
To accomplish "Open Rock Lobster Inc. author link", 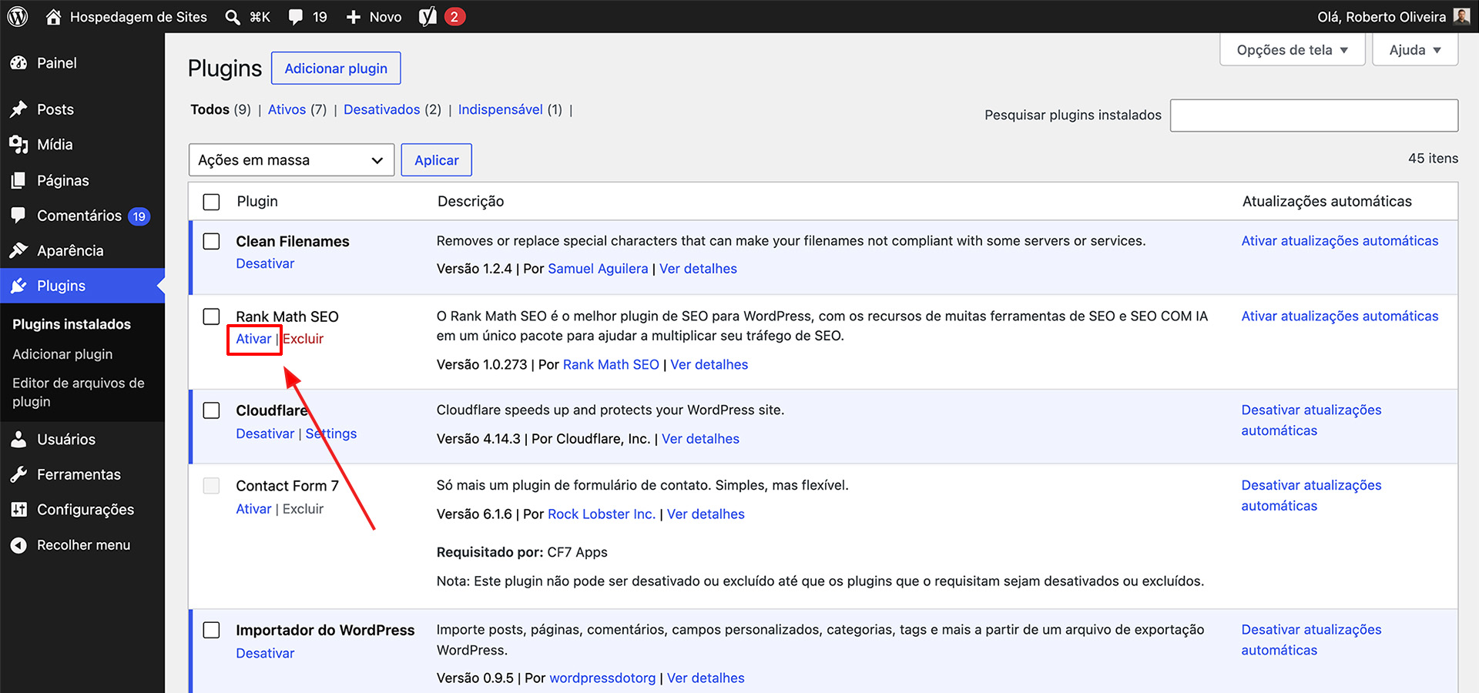I will click(x=602, y=514).
